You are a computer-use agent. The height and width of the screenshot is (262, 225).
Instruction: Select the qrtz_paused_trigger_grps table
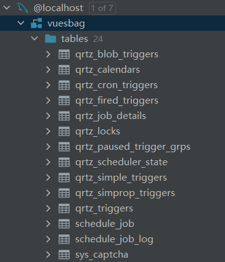click(133, 147)
